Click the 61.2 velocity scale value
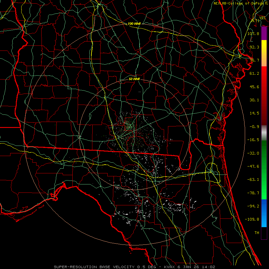This screenshot has height=269, width=269. [x=254, y=74]
